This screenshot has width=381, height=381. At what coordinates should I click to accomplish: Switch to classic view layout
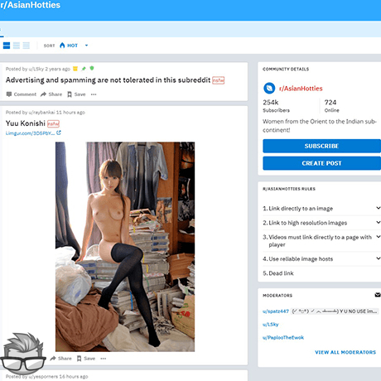17,46
